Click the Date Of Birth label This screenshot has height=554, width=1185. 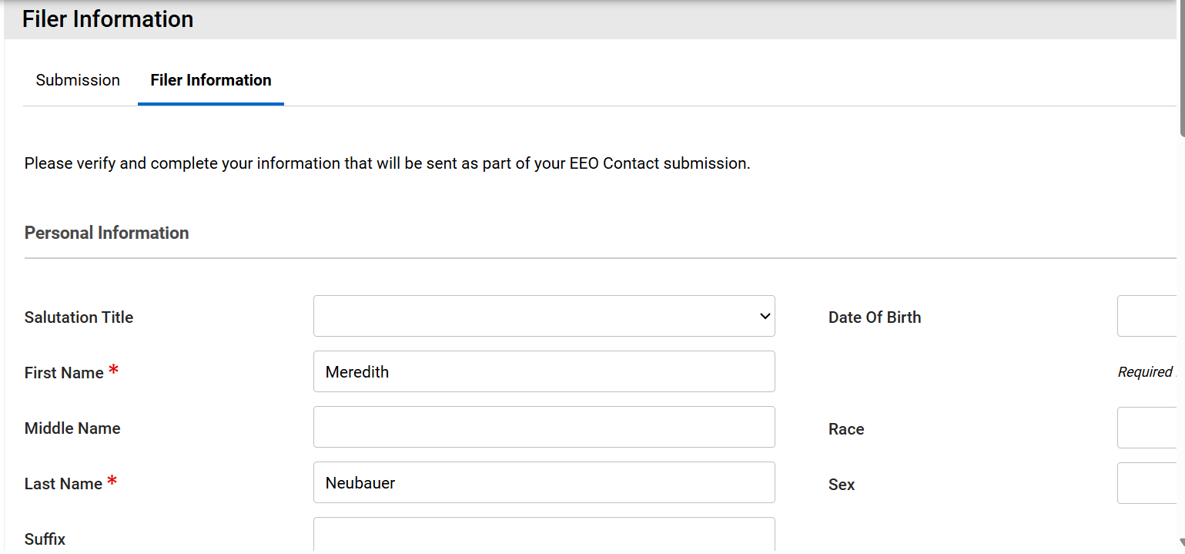click(x=874, y=317)
